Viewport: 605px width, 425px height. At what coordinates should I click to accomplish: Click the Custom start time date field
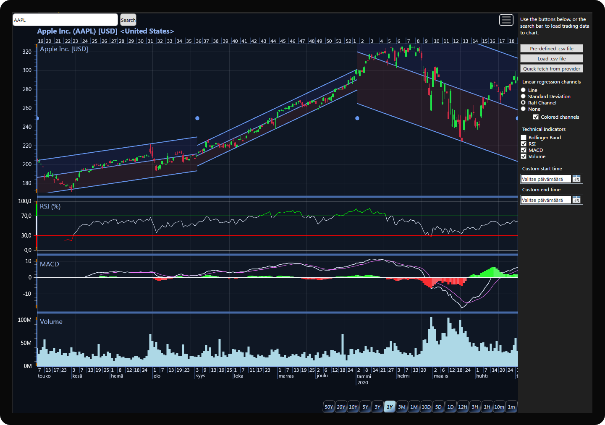546,179
